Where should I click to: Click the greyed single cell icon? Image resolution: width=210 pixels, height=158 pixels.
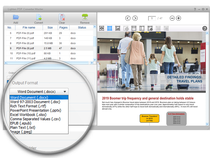pyautogui.click(x=158, y=28)
